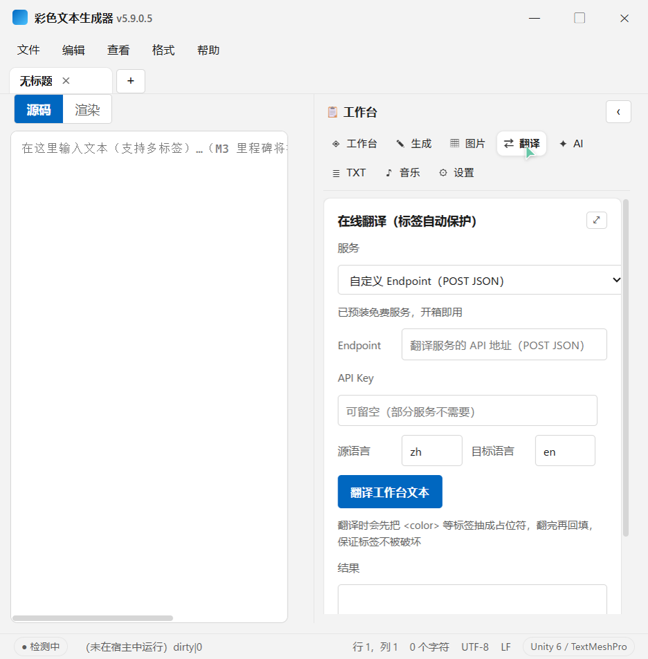Open the 服务 Endpoint dropdown

479,280
